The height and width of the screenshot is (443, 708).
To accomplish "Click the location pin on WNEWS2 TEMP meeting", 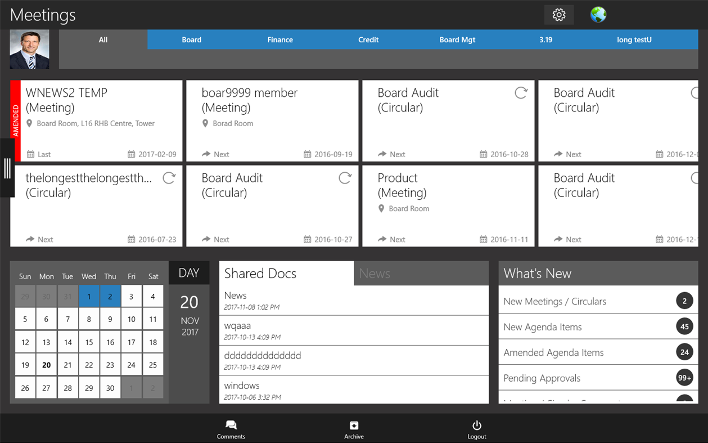I will point(30,123).
